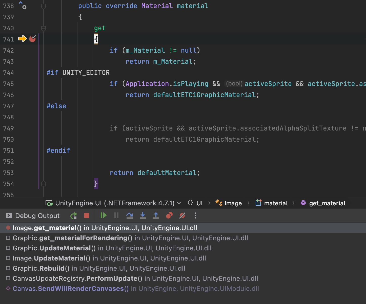Click m_Material in the null check
Viewport: 366px width, 304px height.
(x=145, y=50)
